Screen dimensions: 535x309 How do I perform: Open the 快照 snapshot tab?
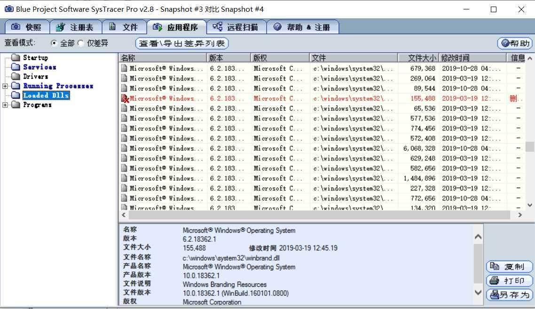(x=27, y=27)
